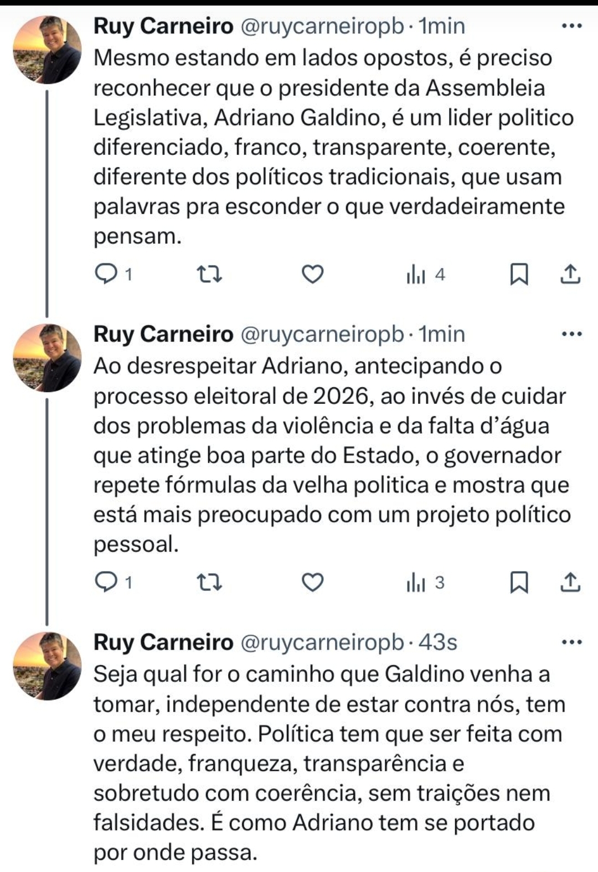Open more options on second tweet

point(571,334)
